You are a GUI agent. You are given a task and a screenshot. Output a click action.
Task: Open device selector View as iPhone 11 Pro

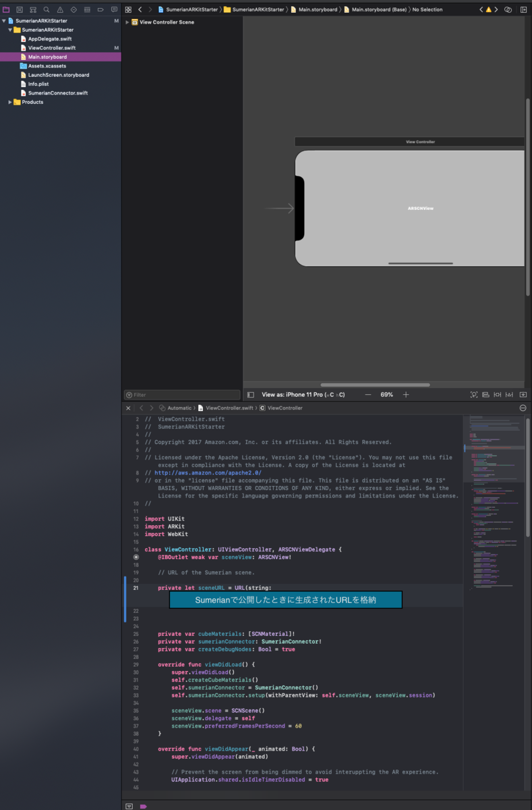point(303,394)
